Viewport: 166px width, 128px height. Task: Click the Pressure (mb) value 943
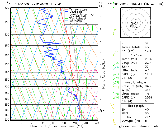click(148, 86)
